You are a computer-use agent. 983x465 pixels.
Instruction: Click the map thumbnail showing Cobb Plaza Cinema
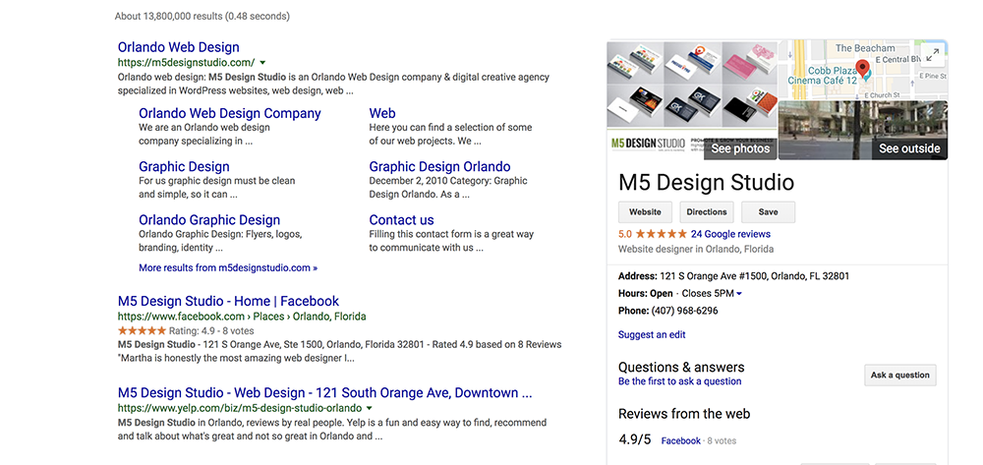point(863,70)
